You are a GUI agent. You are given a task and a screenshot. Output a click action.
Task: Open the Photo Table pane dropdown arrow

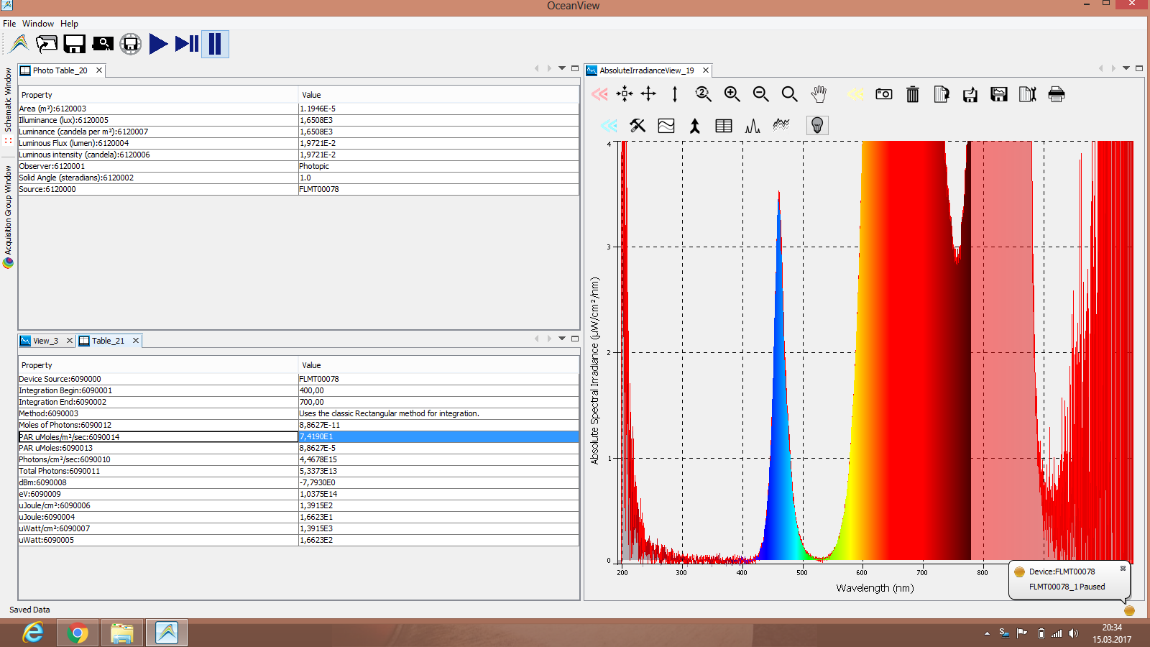(x=562, y=68)
